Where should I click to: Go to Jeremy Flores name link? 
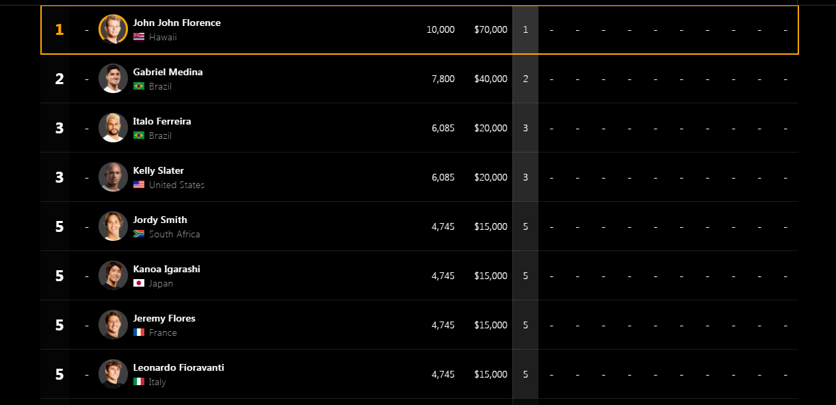click(x=164, y=318)
